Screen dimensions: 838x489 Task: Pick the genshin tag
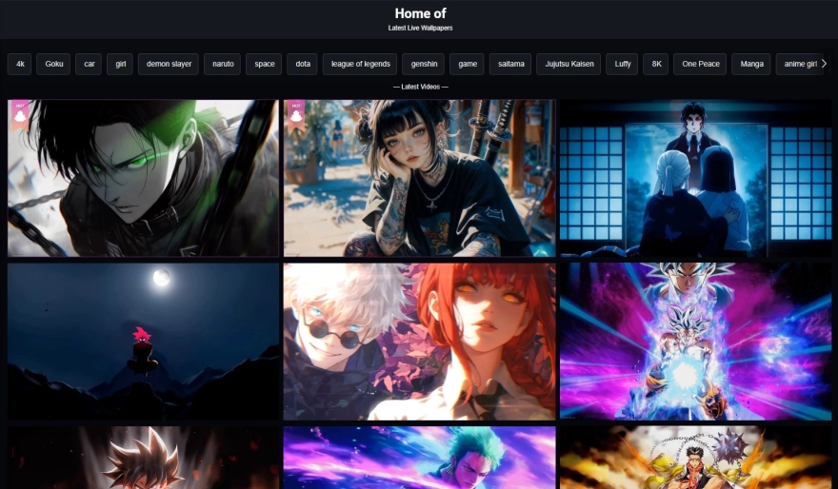pos(423,64)
